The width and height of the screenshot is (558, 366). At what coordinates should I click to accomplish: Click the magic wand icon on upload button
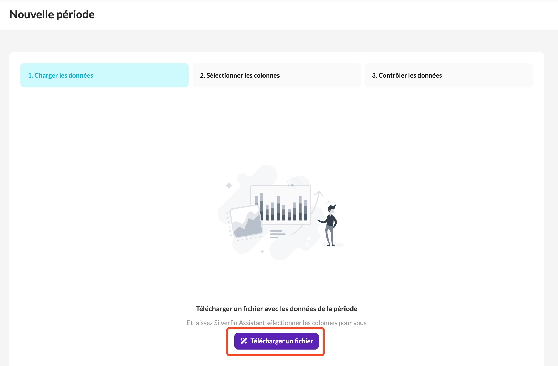243,341
